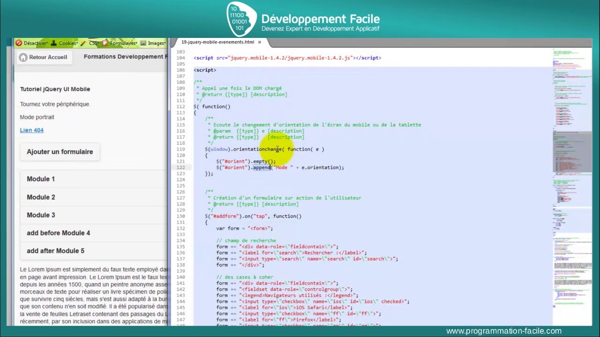The width and height of the screenshot is (600, 337).
Task: Expand the Module 2 collapsible row
Action: pyautogui.click(x=94, y=197)
